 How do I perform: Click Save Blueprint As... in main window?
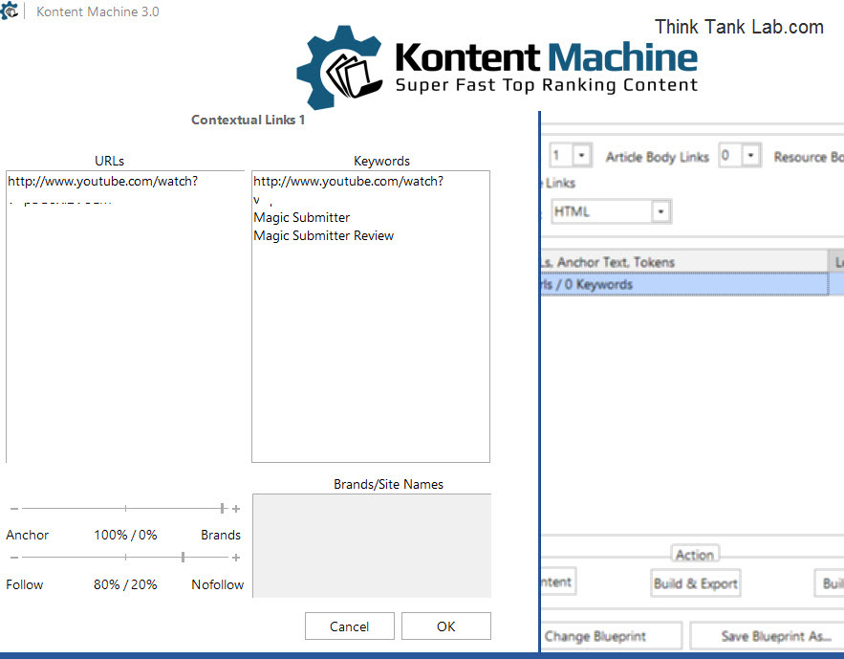pyautogui.click(x=768, y=636)
